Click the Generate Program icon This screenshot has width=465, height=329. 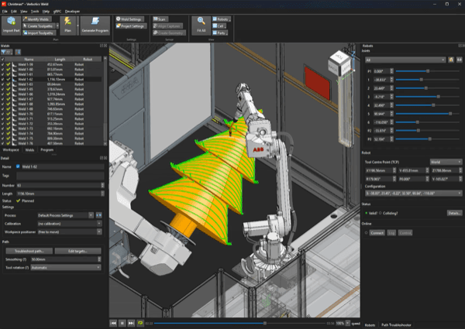pos(95,26)
